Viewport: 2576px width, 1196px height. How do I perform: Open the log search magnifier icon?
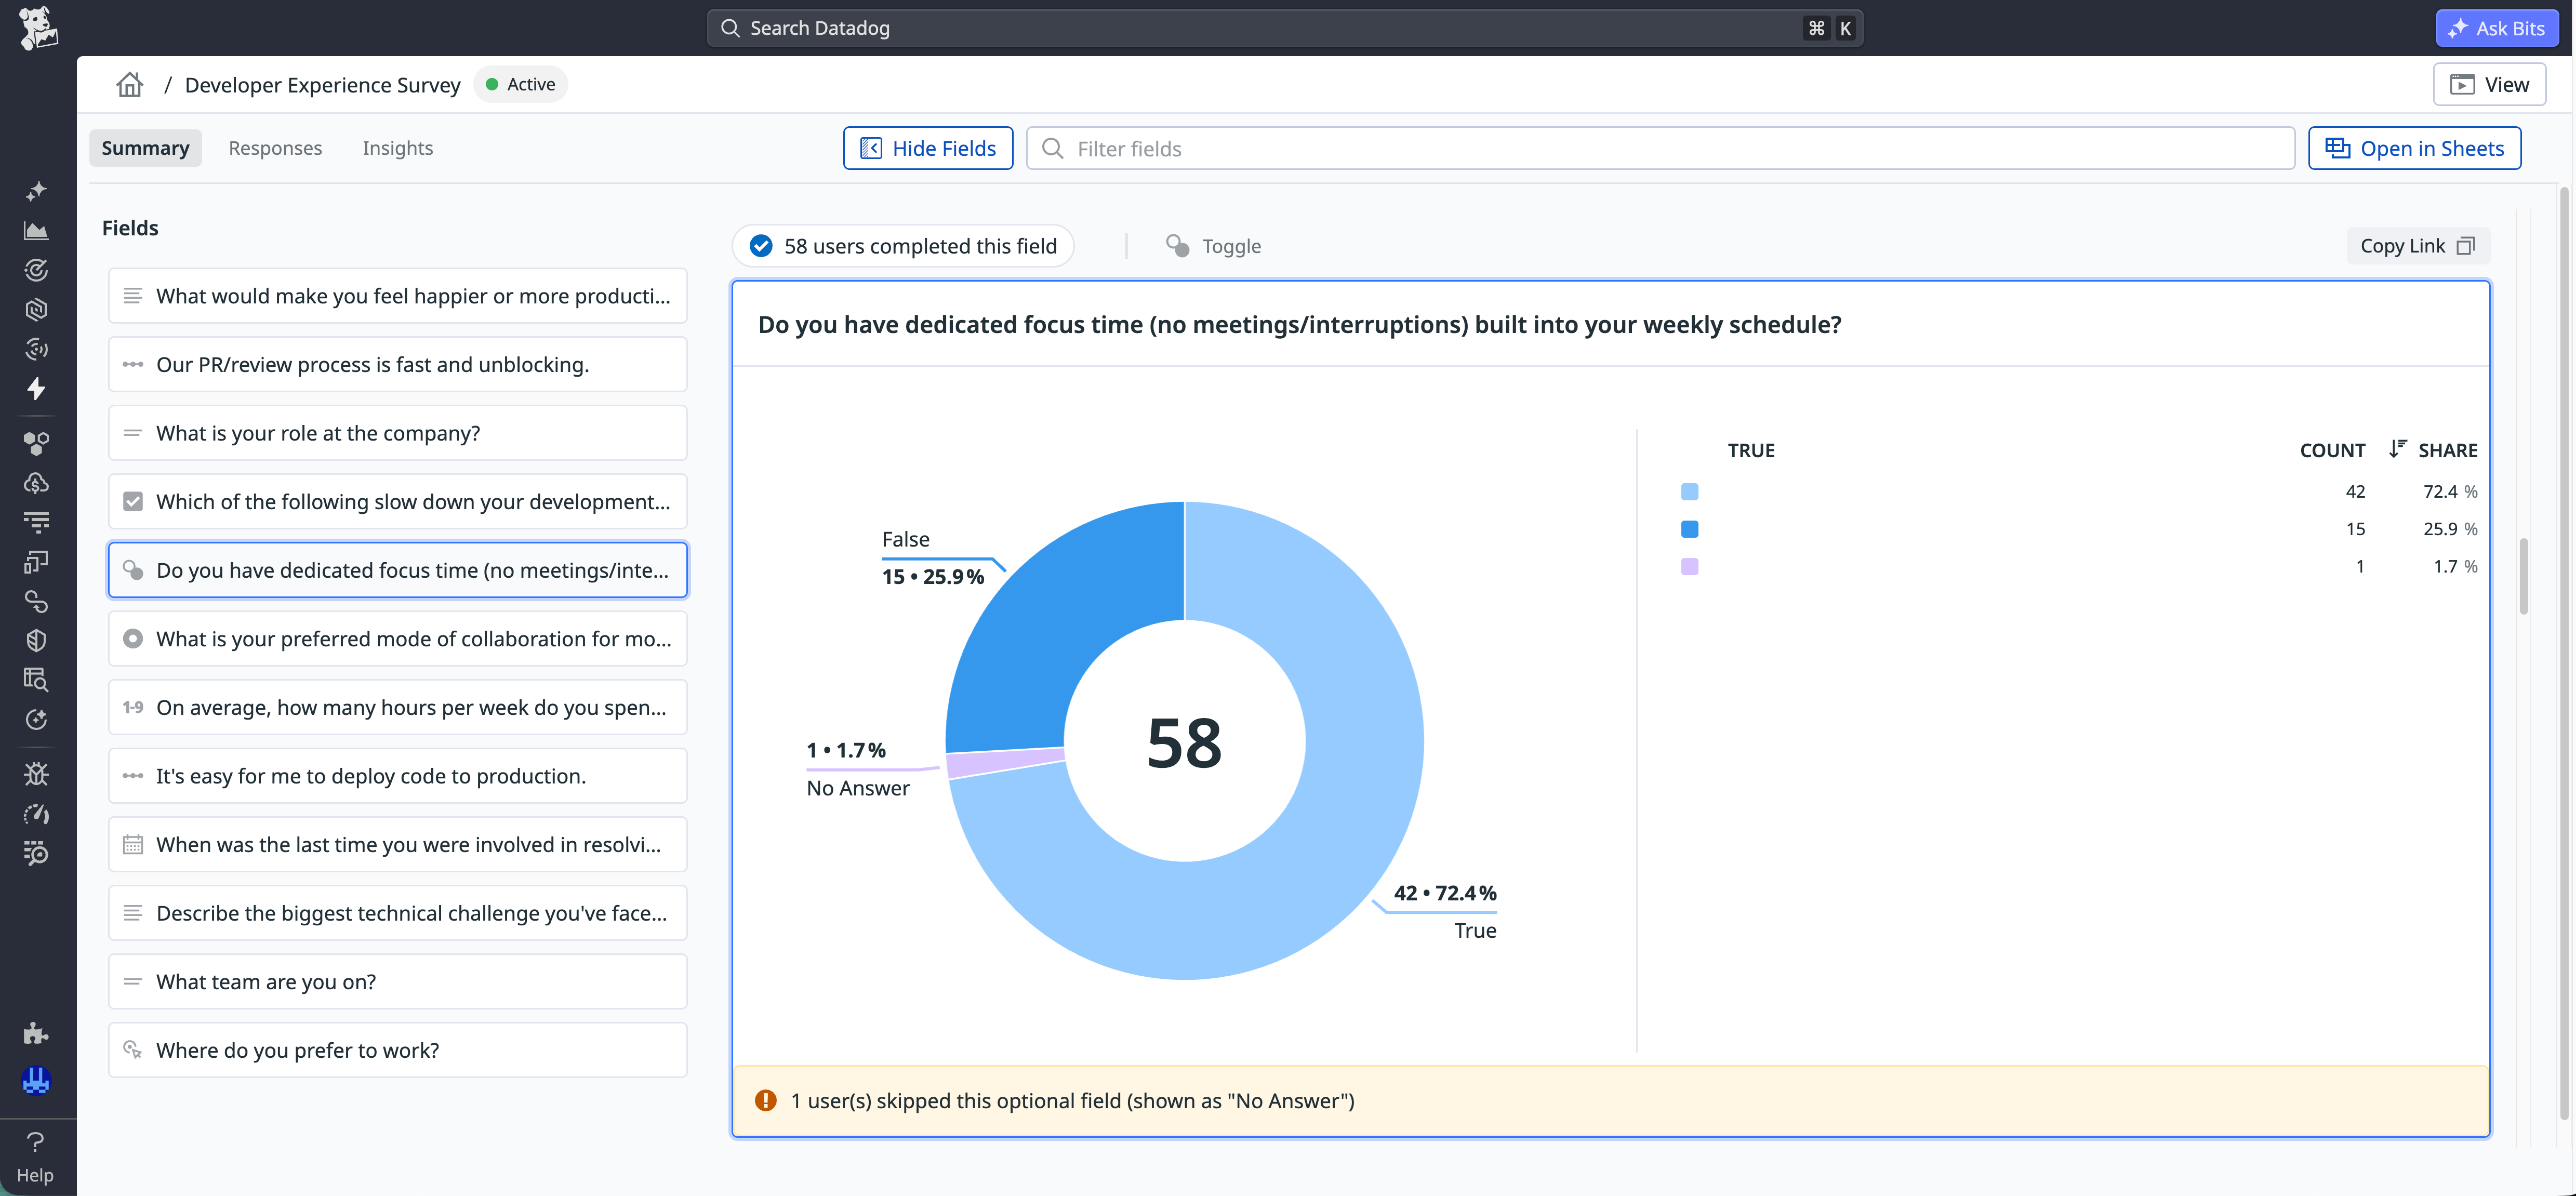point(36,680)
